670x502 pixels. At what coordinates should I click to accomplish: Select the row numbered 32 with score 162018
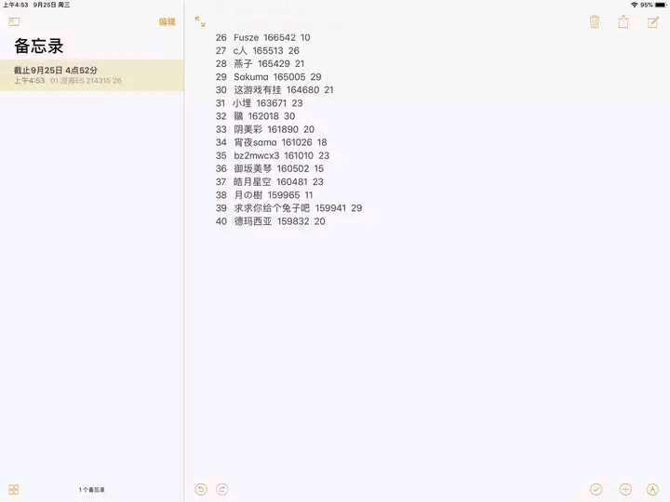tap(255, 116)
